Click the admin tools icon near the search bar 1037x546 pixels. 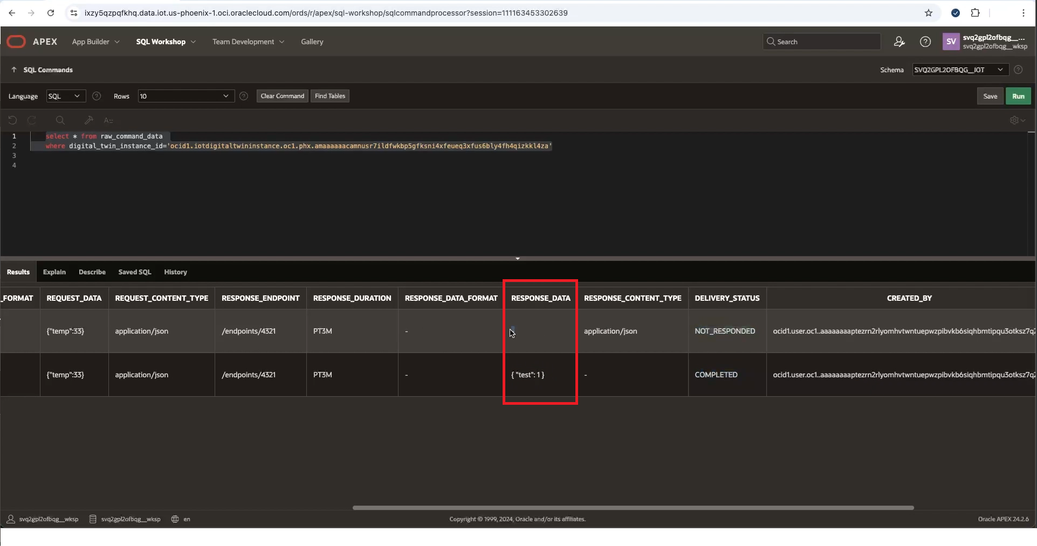[x=899, y=42]
